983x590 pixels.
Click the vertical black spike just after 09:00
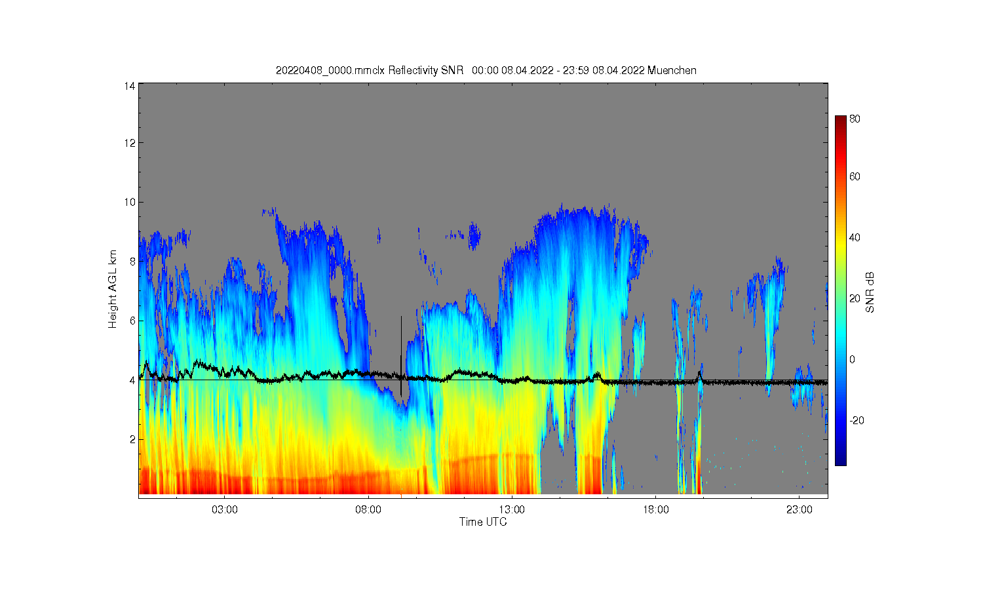[401, 356]
